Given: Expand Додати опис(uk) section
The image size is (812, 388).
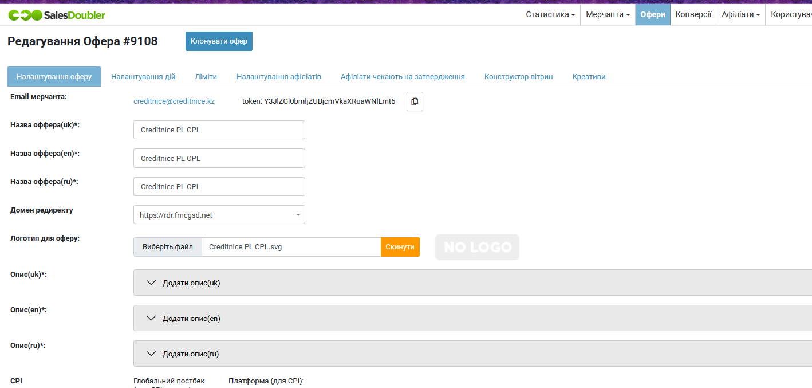Looking at the screenshot, I should point(472,283).
